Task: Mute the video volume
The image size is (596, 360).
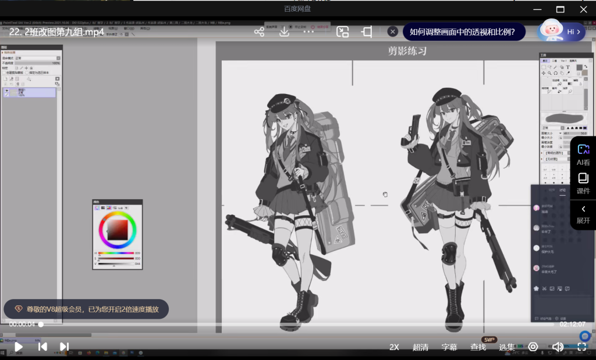Action: pyautogui.click(x=557, y=347)
